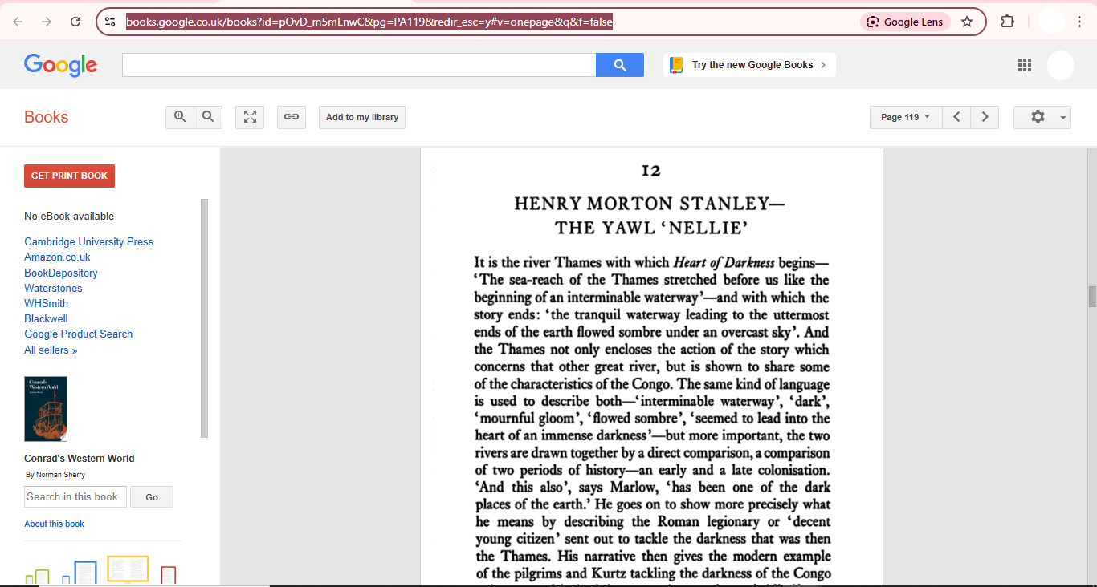Go to the red Books heading link

pyautogui.click(x=46, y=117)
